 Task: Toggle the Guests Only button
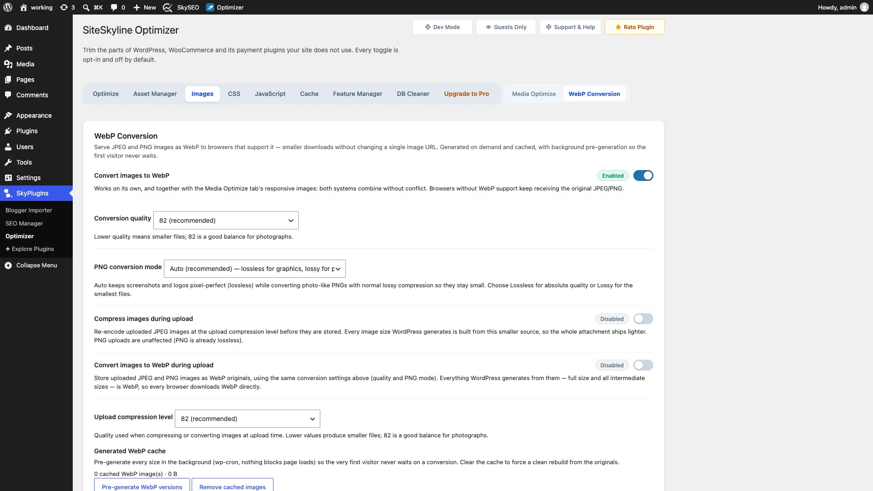click(x=506, y=27)
